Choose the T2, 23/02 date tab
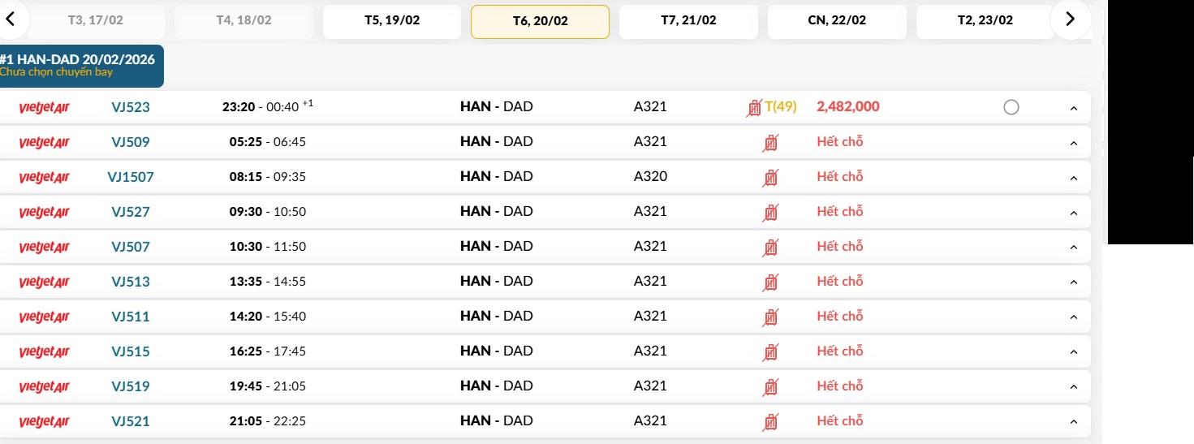The image size is (1194, 444). click(x=985, y=21)
